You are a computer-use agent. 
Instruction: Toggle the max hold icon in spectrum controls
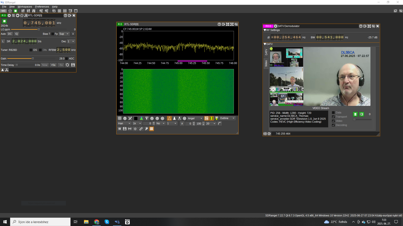147,118
